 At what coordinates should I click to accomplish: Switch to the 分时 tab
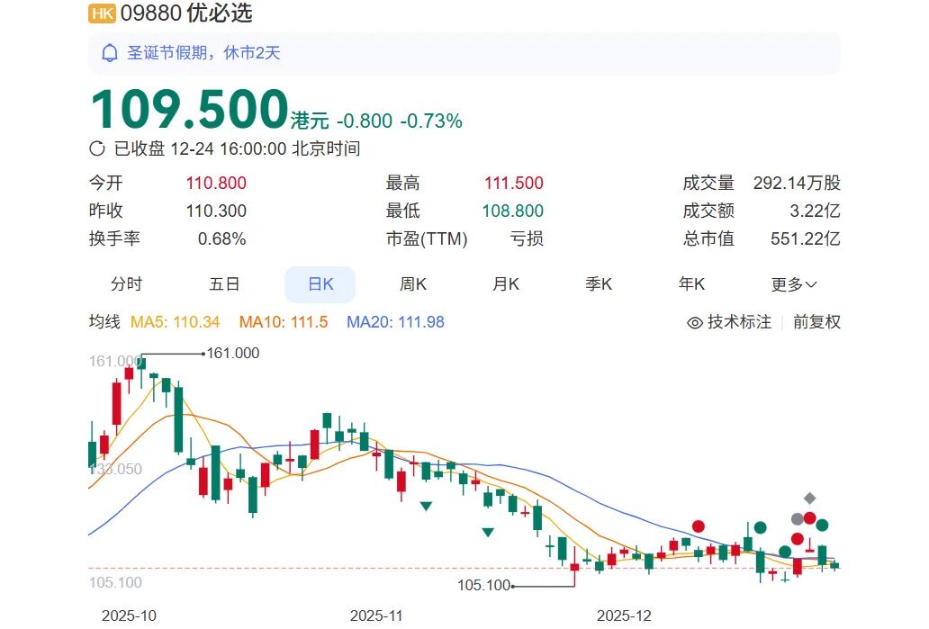coord(127,283)
